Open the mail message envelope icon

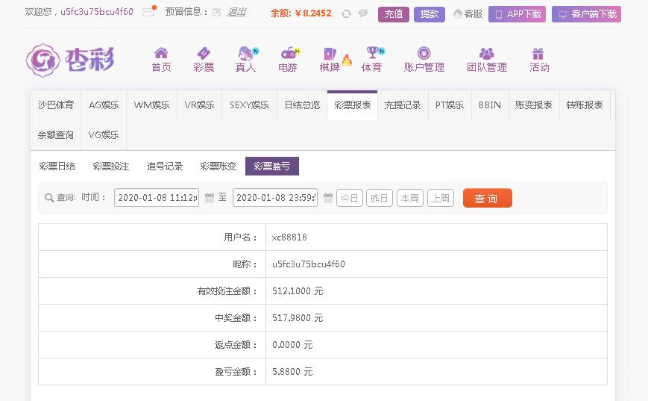(x=148, y=13)
